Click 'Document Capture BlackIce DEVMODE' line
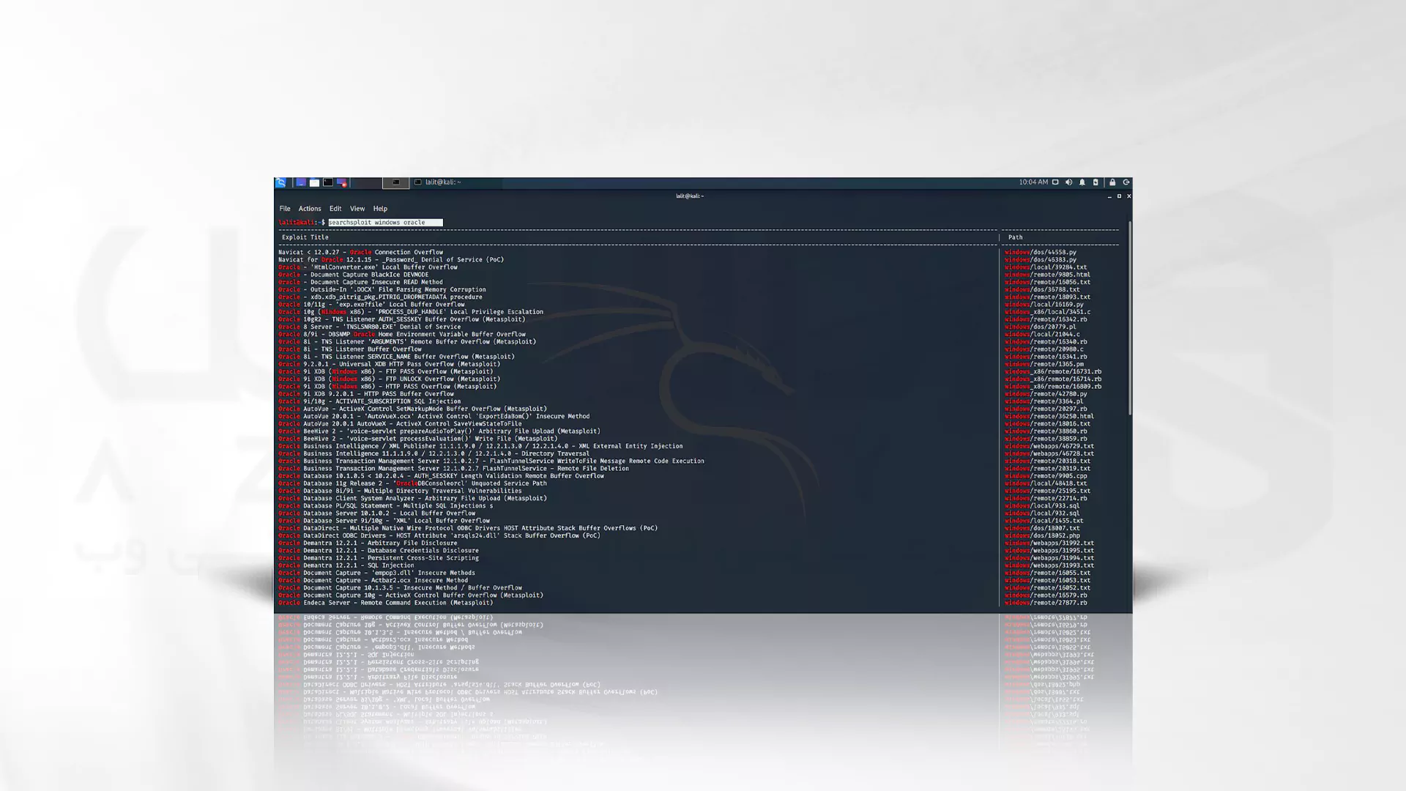Image resolution: width=1406 pixels, height=791 pixels. click(x=354, y=275)
